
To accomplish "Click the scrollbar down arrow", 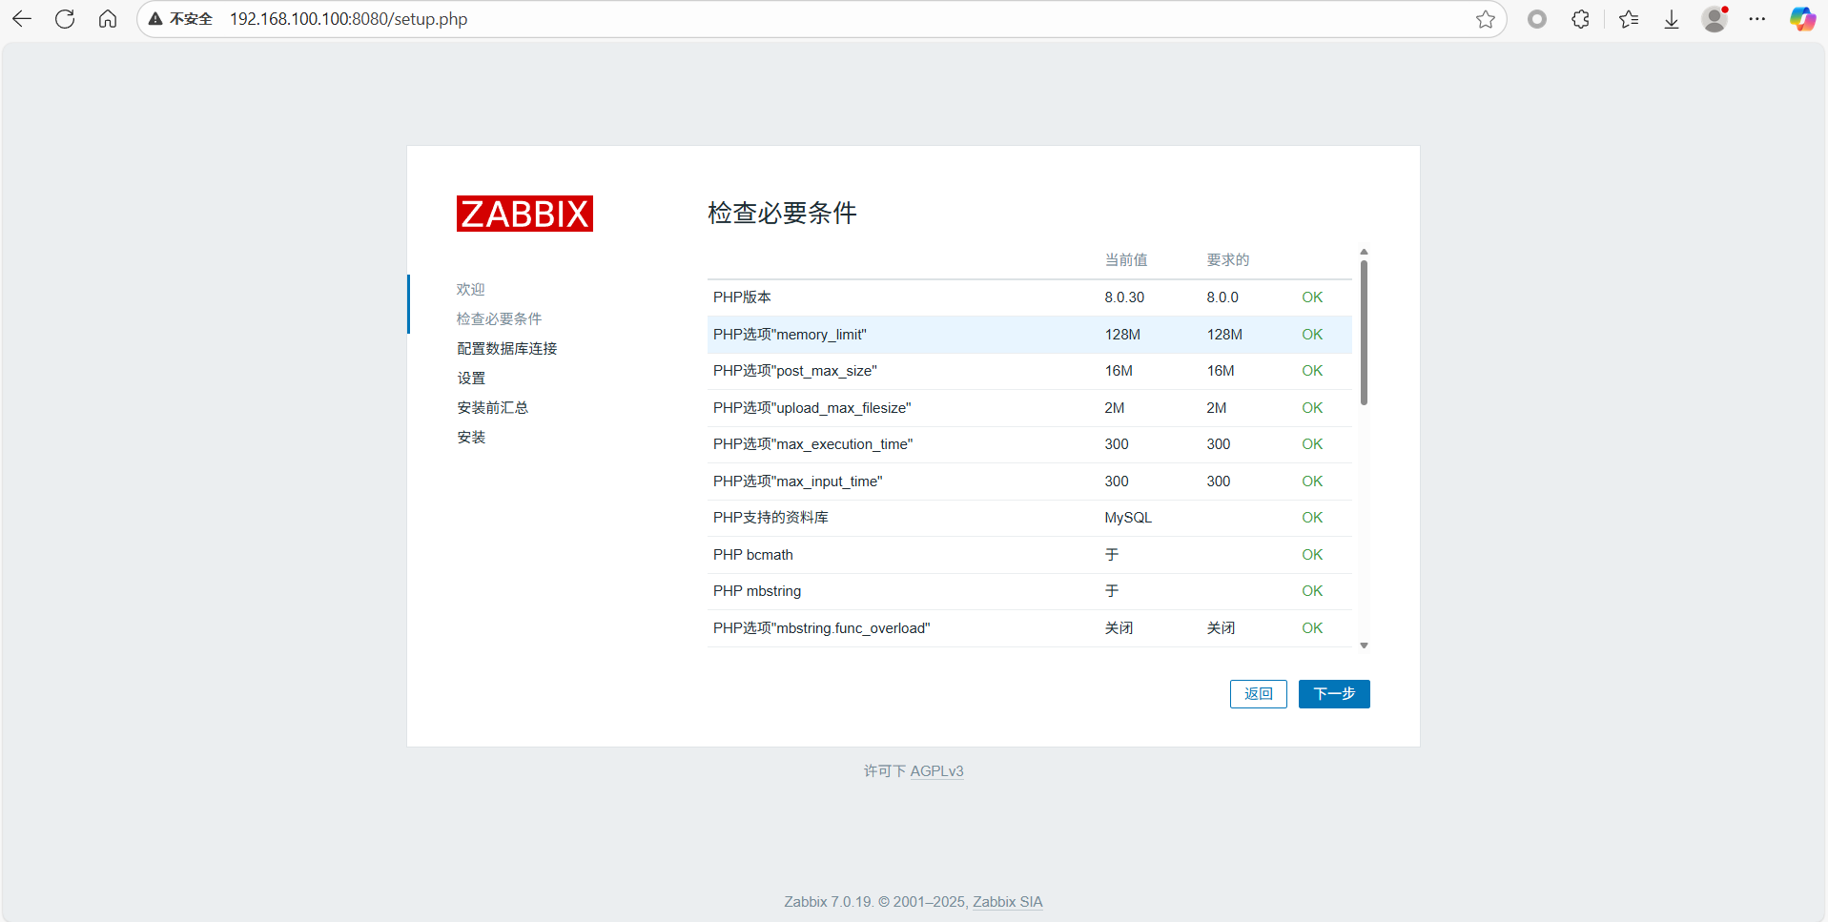I will [x=1364, y=645].
